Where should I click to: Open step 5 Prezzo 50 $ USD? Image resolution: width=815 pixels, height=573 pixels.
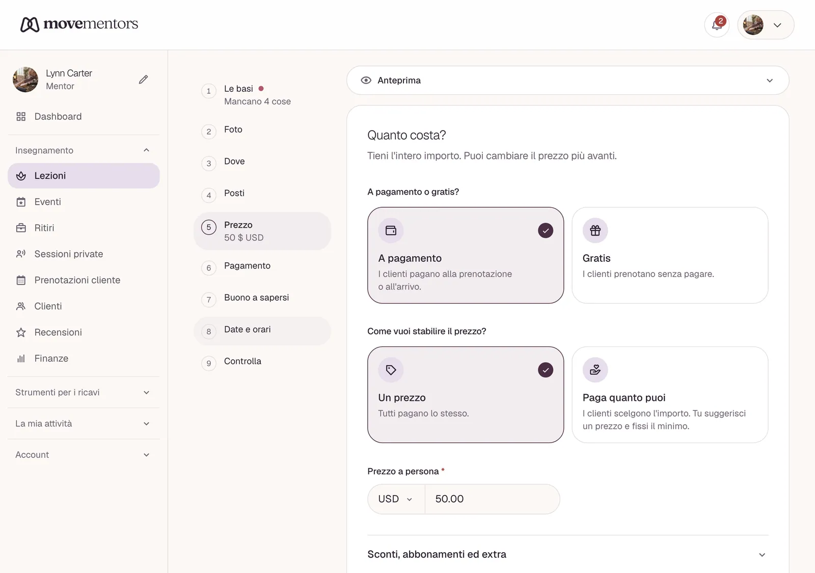(x=262, y=231)
